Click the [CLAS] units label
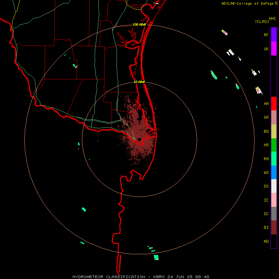The height and width of the screenshot is (279, 279). [x=262, y=21]
